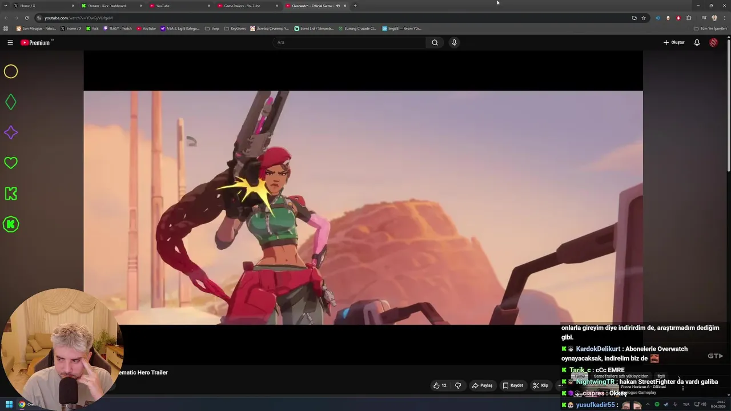Click the green heart overlay icon
Screen dimensions: 731x411
[x=11, y=163]
